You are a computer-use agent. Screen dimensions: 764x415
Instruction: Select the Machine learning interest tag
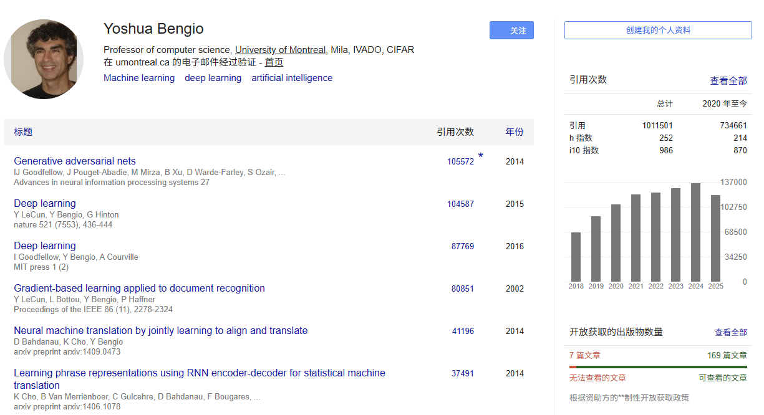tap(139, 78)
